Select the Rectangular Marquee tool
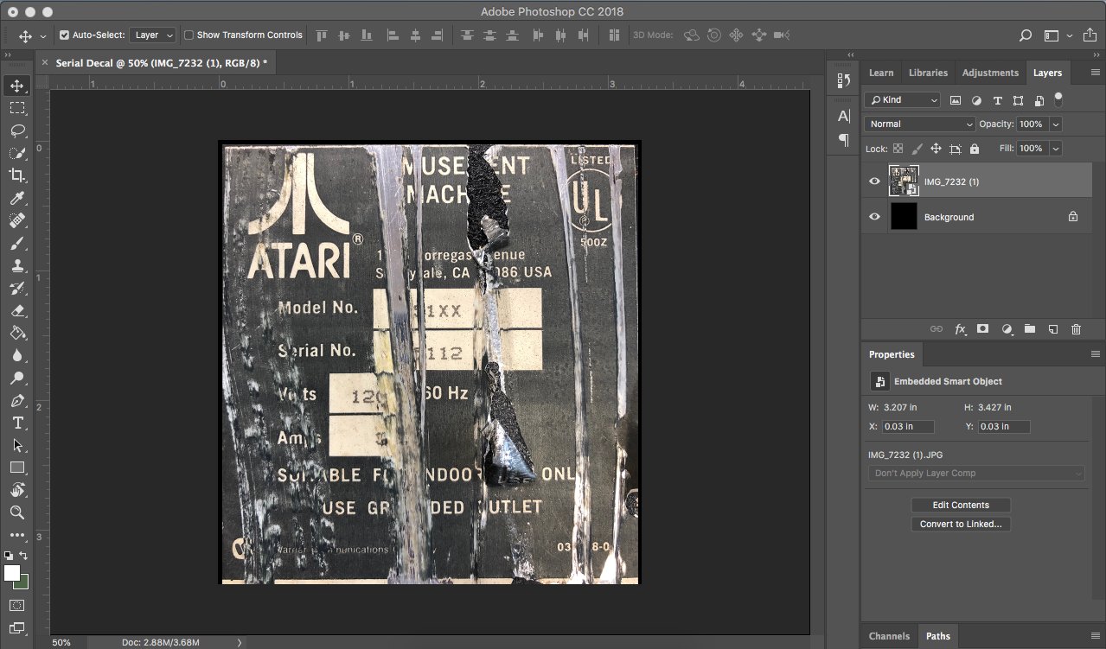This screenshot has height=649, width=1106. click(17, 108)
